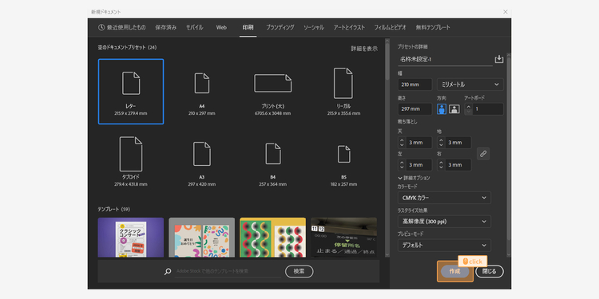This screenshot has width=599, height=299.
Task: Click the 閉じる button
Action: (x=490, y=272)
